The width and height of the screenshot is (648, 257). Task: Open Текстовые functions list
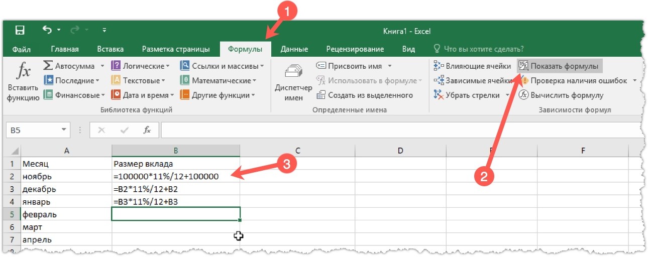(138, 80)
